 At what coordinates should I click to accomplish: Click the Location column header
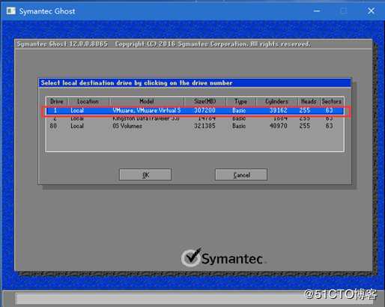click(88, 101)
